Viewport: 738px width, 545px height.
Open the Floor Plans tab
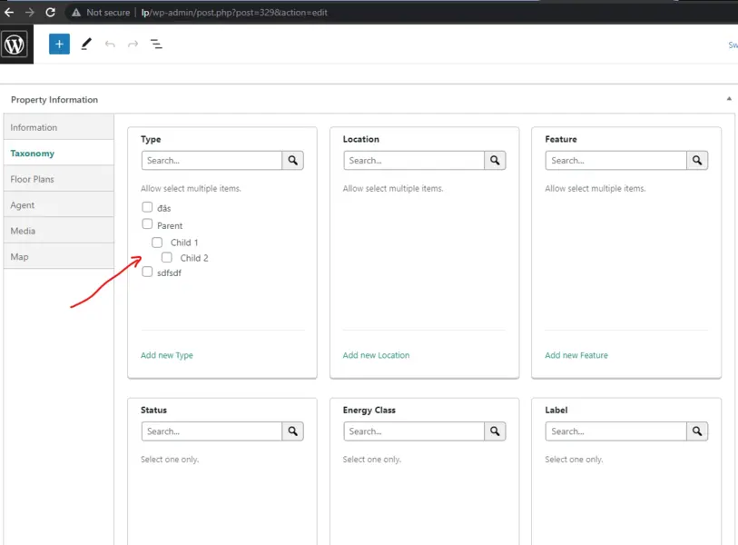(31, 179)
